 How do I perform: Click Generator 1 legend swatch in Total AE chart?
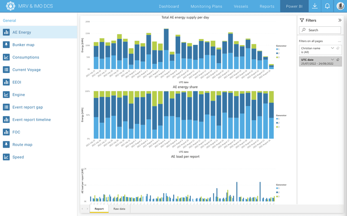(x=277, y=49)
